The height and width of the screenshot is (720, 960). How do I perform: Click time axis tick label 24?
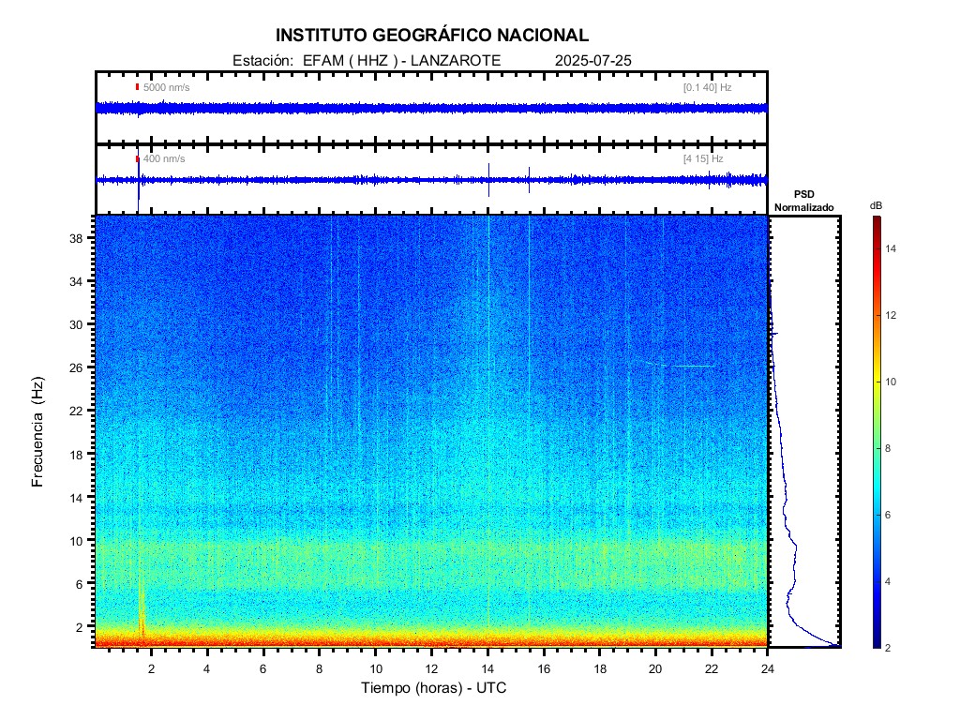768,668
